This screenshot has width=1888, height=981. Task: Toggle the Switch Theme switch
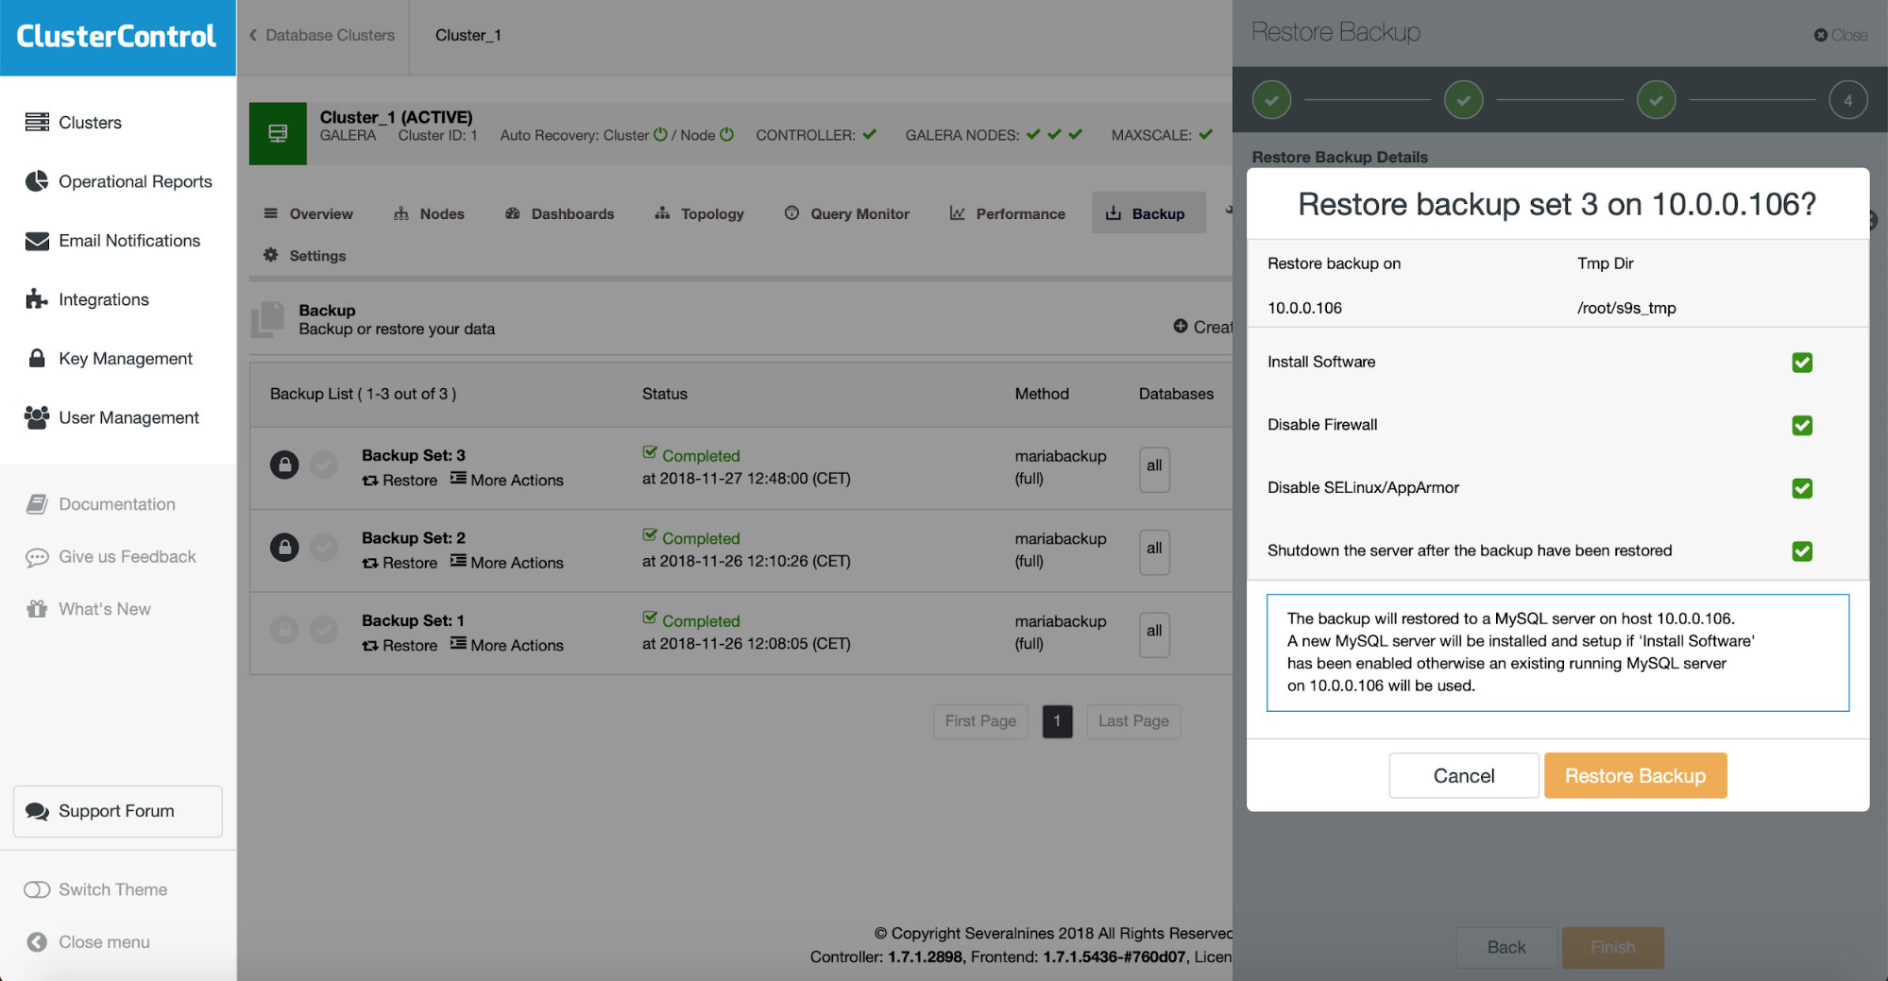[37, 889]
